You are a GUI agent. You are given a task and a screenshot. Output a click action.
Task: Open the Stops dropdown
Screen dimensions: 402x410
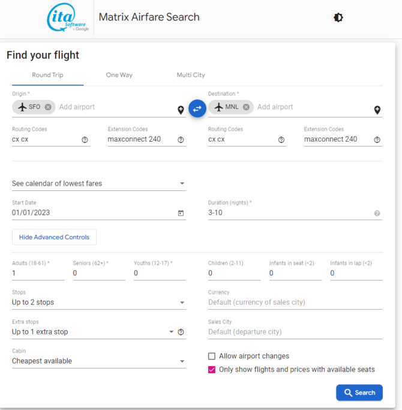pos(99,303)
